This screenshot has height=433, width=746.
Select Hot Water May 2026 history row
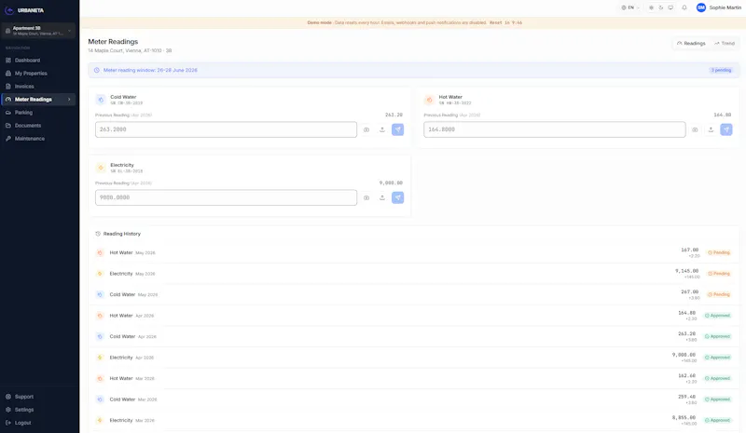pos(413,253)
